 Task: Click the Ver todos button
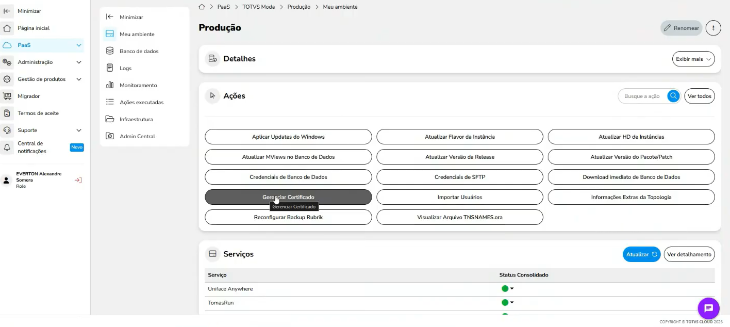(700, 96)
